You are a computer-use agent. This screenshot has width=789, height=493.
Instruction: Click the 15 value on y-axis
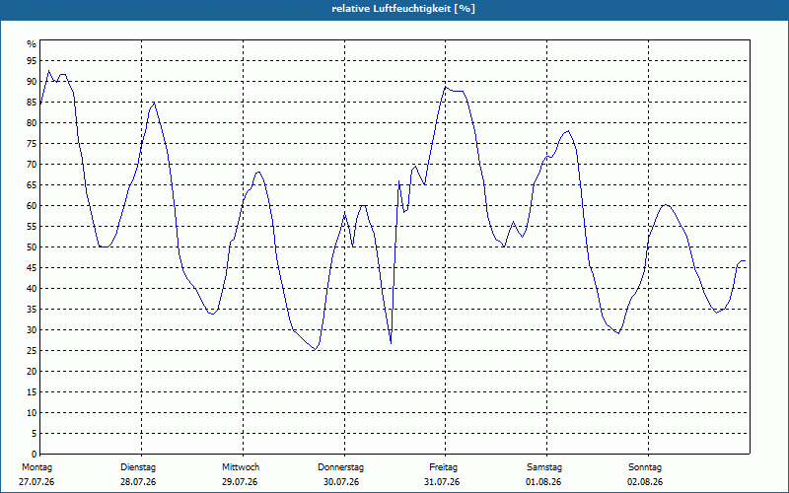point(32,391)
